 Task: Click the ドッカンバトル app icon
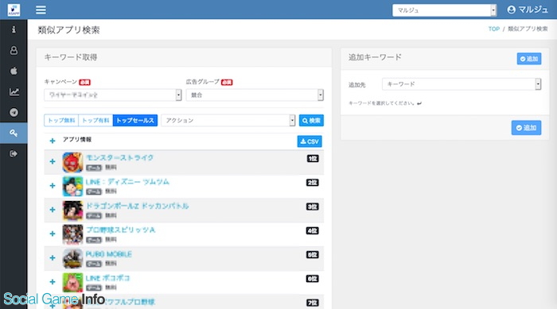coord(72,211)
